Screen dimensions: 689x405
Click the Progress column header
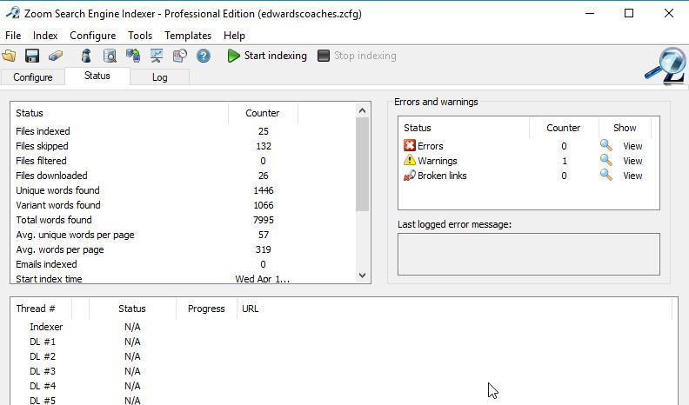tap(206, 309)
